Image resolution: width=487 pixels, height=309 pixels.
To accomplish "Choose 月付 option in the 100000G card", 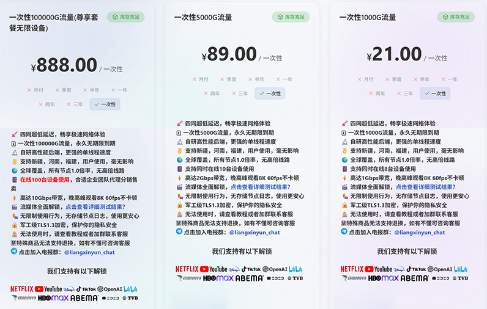I will coord(35,90).
